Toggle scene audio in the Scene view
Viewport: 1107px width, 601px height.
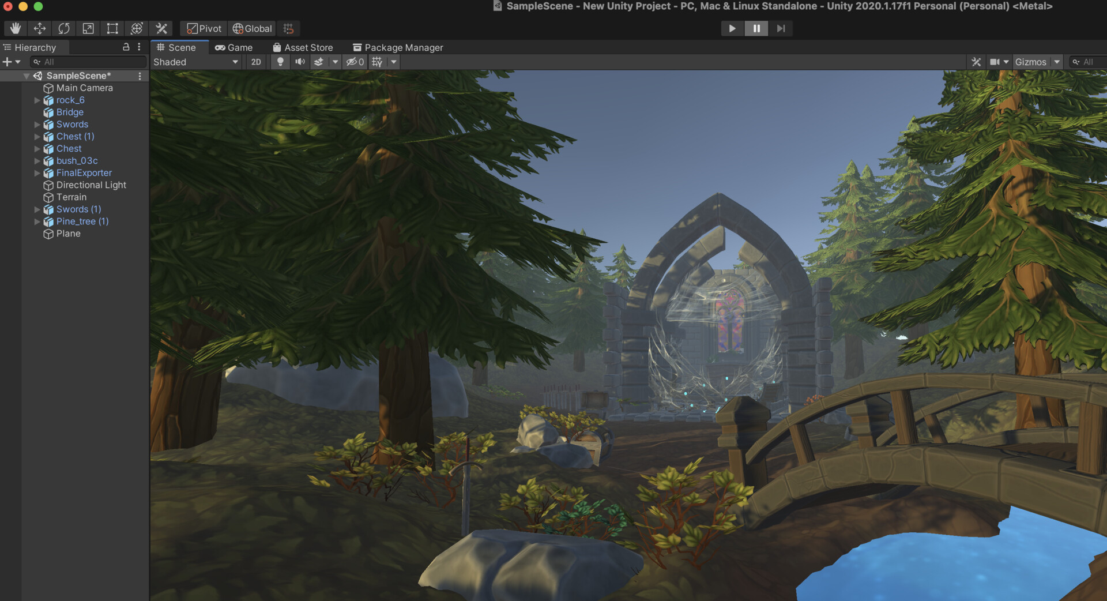point(300,62)
